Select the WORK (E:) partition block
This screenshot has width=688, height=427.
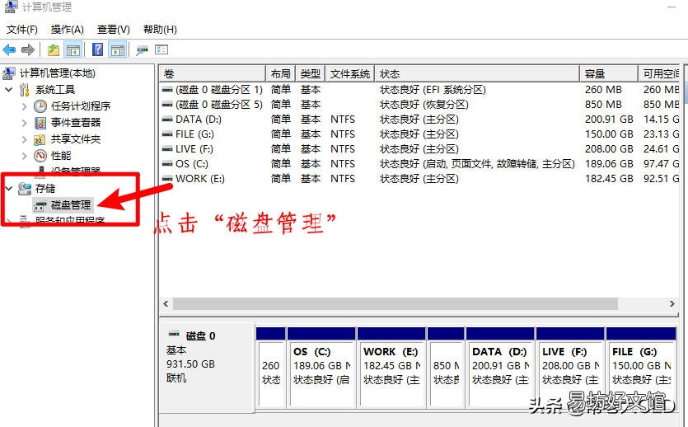[391, 367]
